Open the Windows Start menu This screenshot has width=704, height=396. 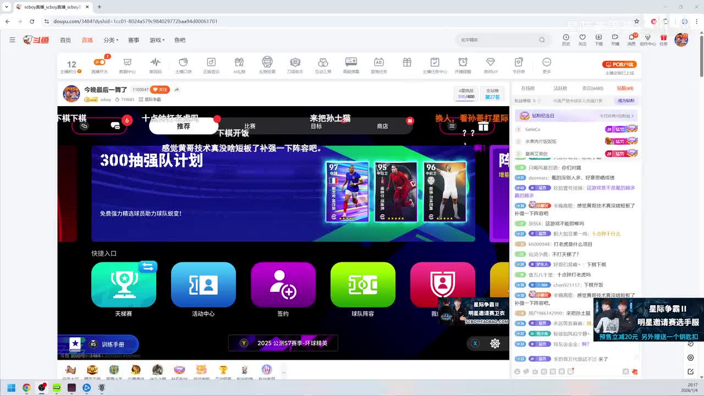pos(11,388)
